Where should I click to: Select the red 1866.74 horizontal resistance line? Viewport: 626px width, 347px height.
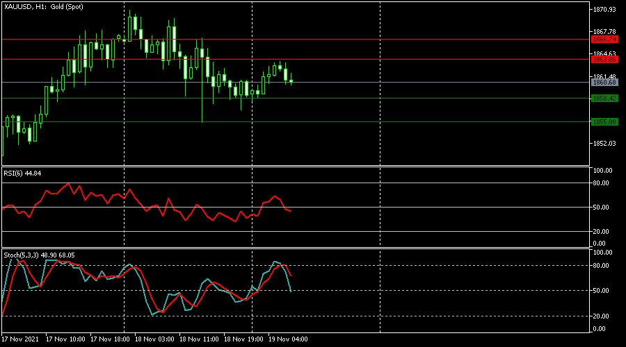click(x=296, y=40)
